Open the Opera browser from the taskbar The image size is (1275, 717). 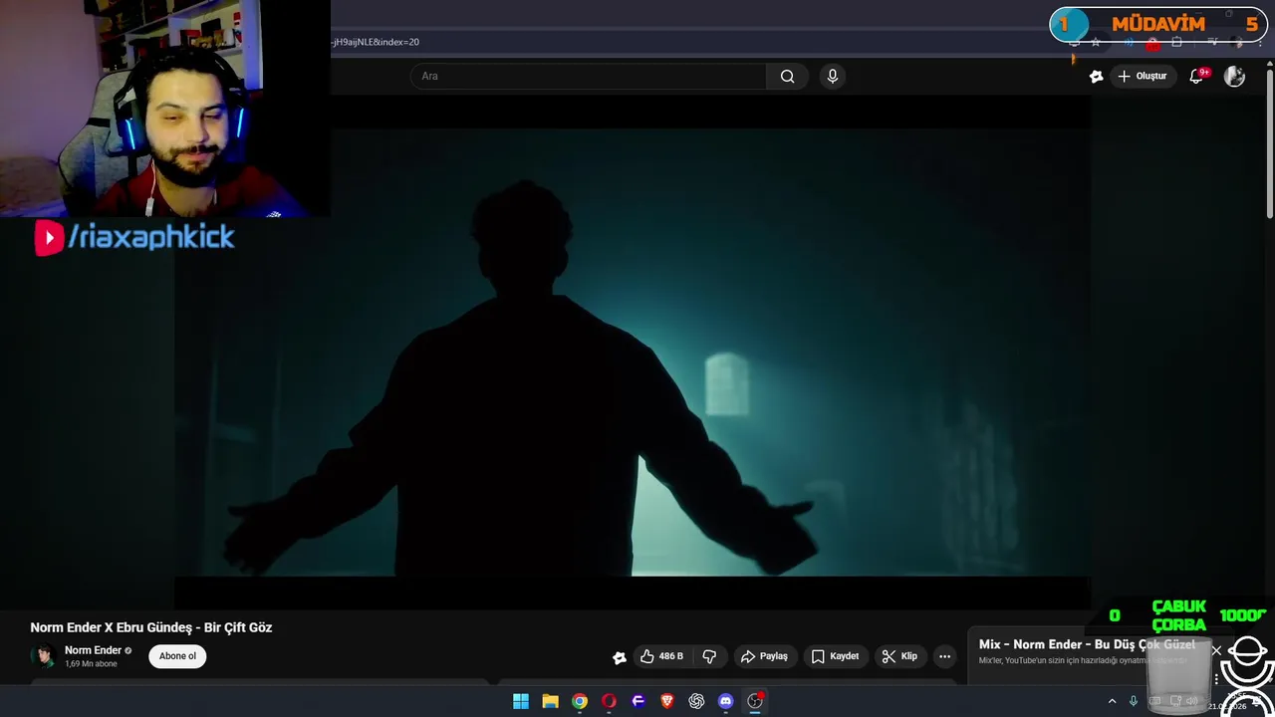(609, 701)
